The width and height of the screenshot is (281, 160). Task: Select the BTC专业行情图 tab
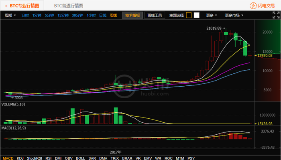pyautogui.click(x=24, y=6)
